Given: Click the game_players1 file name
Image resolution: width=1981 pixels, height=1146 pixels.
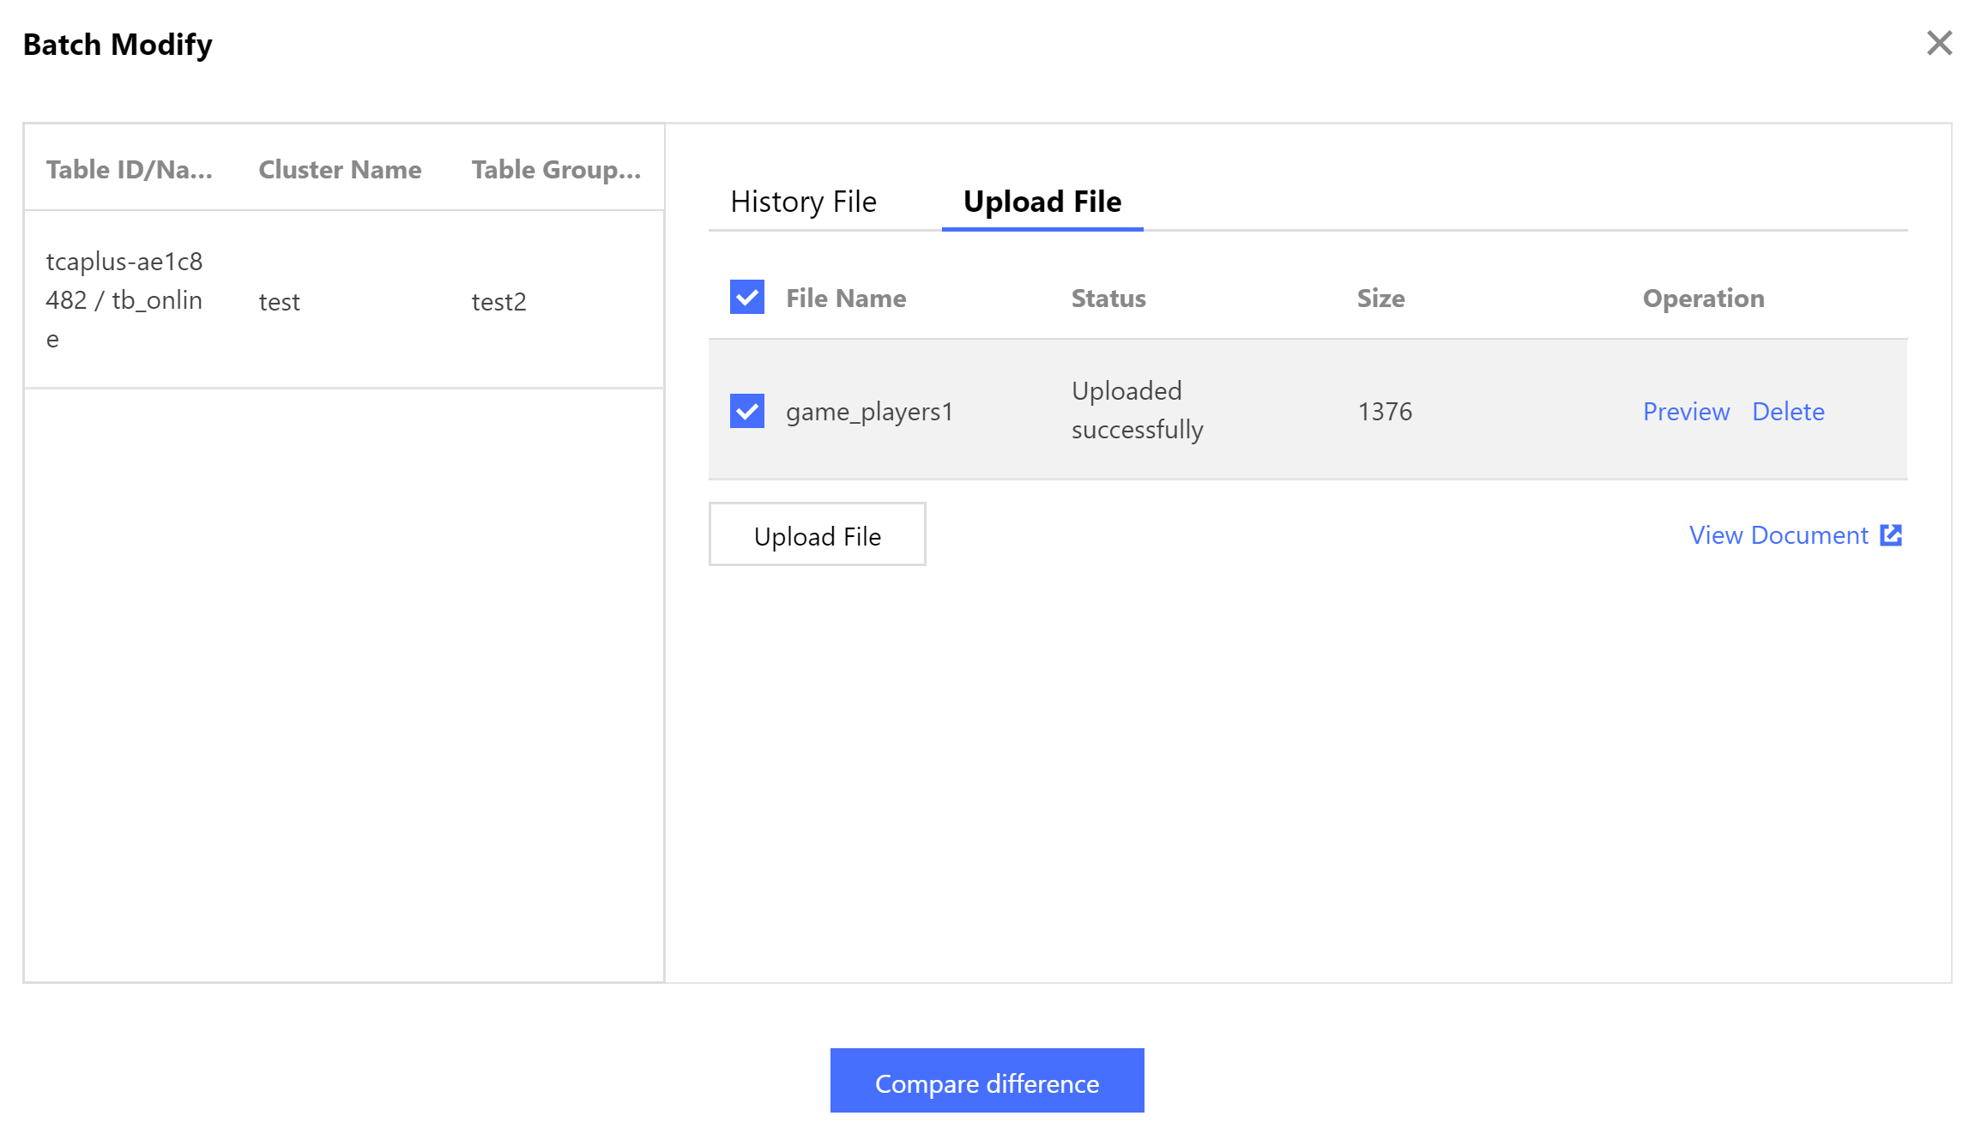Looking at the screenshot, I should [869, 412].
